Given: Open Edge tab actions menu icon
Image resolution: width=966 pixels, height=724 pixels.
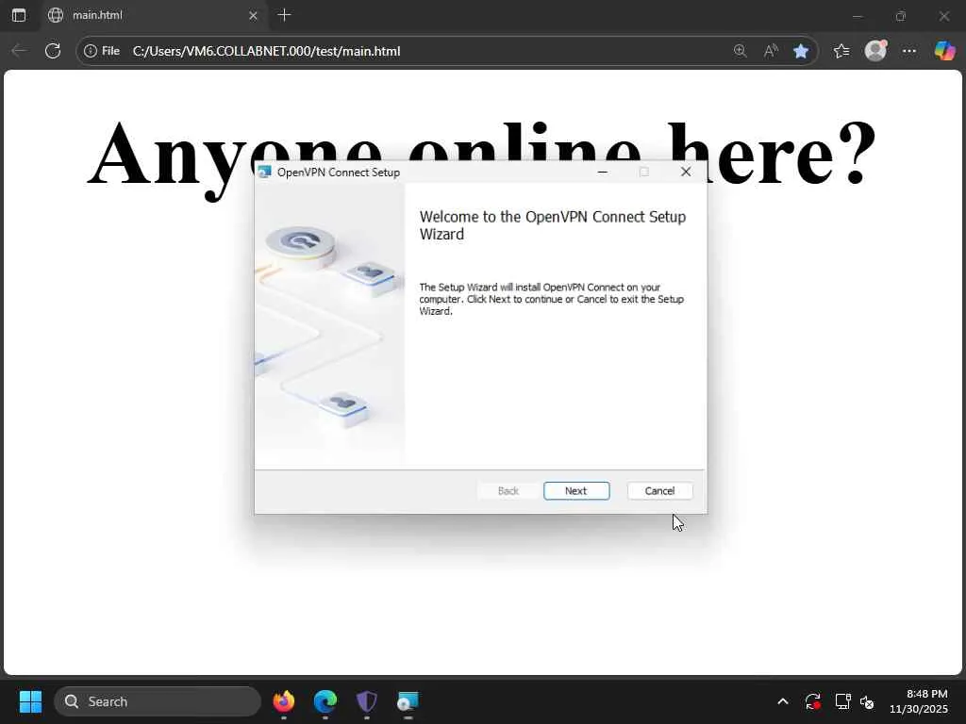Looking at the screenshot, I should coord(19,15).
